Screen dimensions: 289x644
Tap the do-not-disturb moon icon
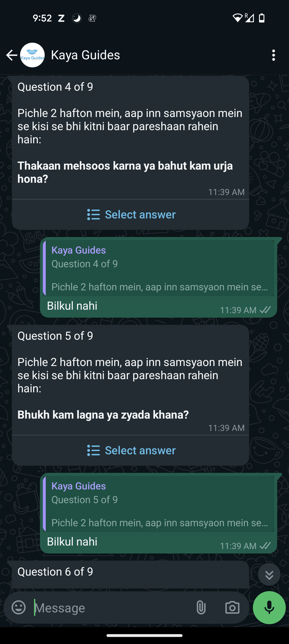coord(77,18)
